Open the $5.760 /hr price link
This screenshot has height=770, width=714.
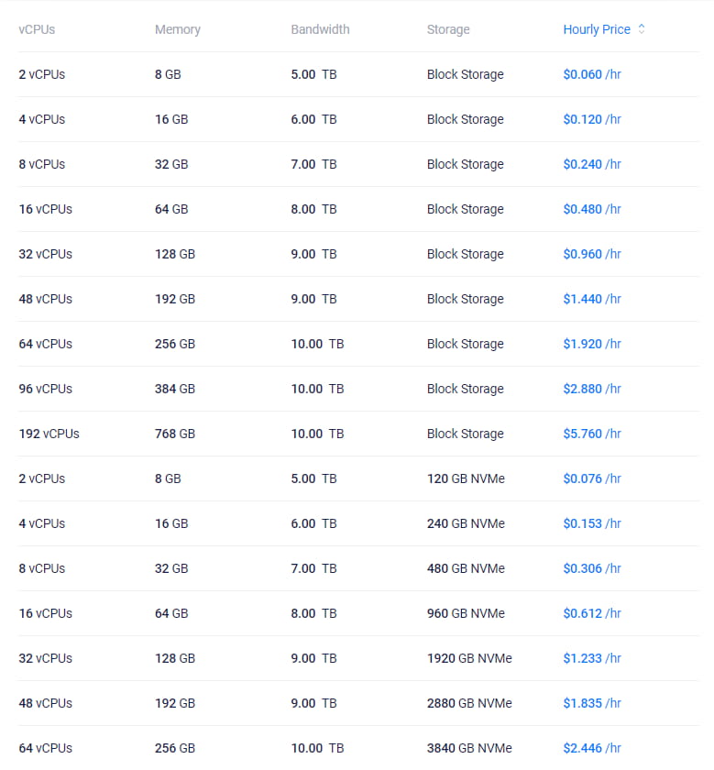pyautogui.click(x=592, y=434)
